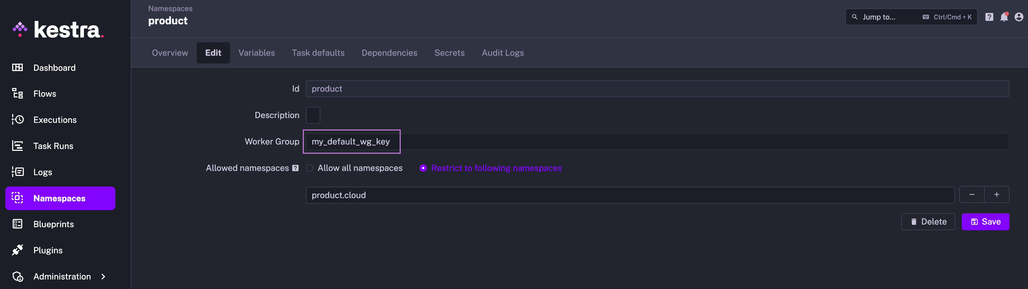This screenshot has height=289, width=1028.
Task: Open Flows via its sidebar icon
Action: [x=17, y=94]
